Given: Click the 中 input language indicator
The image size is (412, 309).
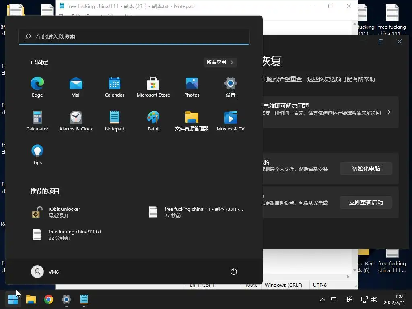Looking at the screenshot, I should coord(334,299).
